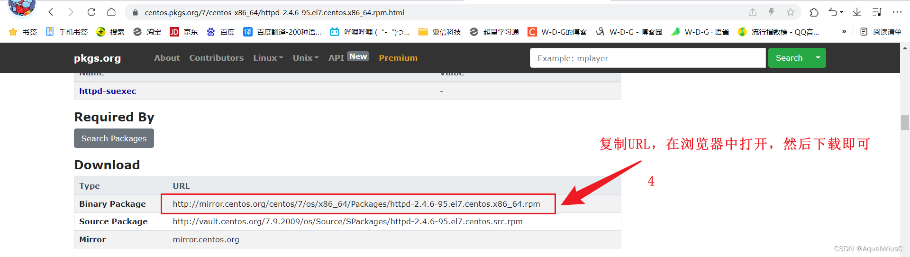Click the share icon in address bar
This screenshot has width=910, height=257.
(752, 12)
